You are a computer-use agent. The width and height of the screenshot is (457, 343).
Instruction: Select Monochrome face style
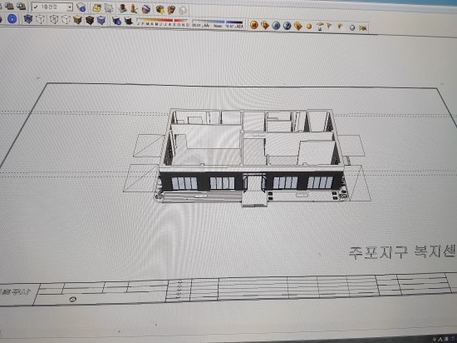101,21
